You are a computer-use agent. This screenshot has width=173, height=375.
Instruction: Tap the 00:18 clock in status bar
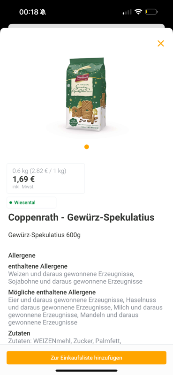pos(29,12)
